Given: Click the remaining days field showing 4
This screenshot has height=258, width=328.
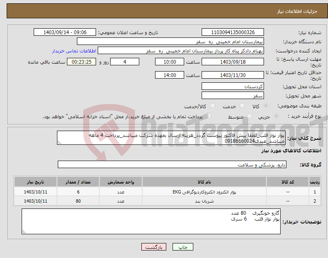Looking at the screenshot, I should [x=125, y=62].
